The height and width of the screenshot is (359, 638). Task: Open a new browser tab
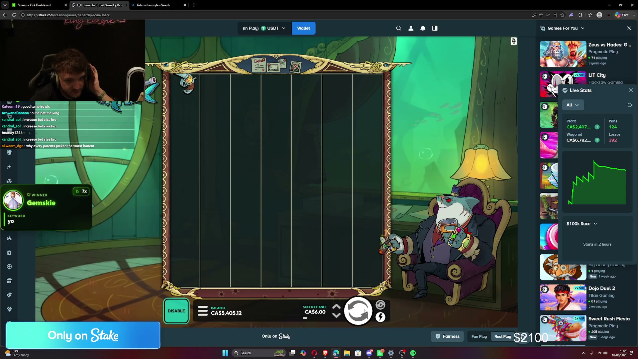(194, 5)
